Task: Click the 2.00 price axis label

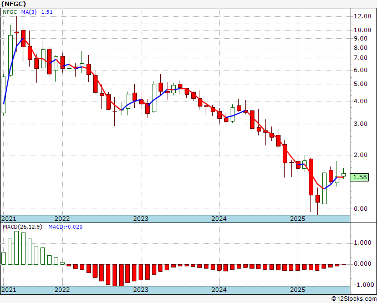Action: [x=360, y=155]
